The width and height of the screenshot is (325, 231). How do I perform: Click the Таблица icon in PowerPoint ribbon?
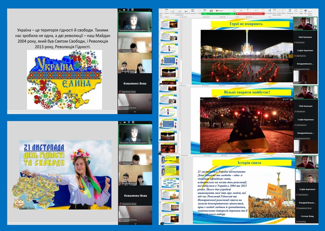(x=167, y=11)
